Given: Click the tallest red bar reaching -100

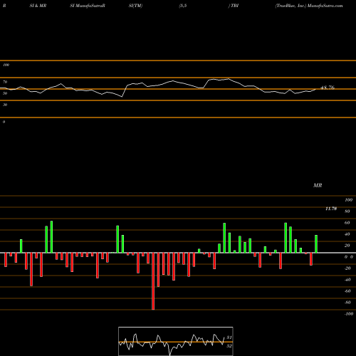Looking at the screenshot, I should 153,281.
